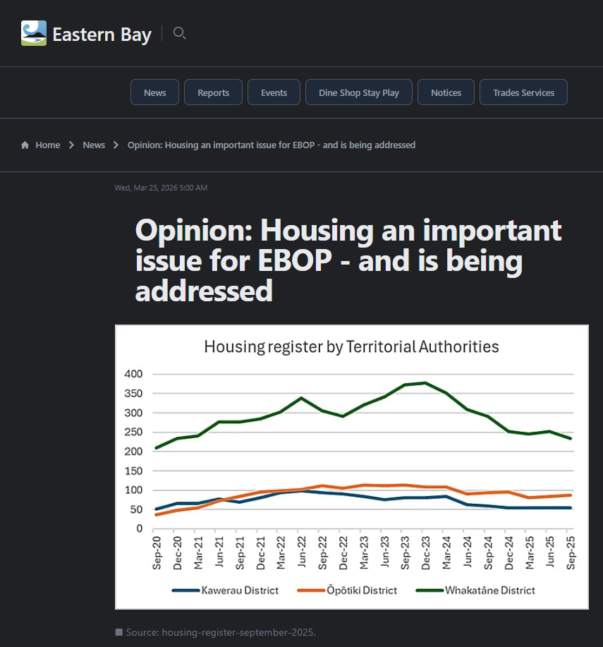Go to News breadcrumb link

click(x=94, y=145)
